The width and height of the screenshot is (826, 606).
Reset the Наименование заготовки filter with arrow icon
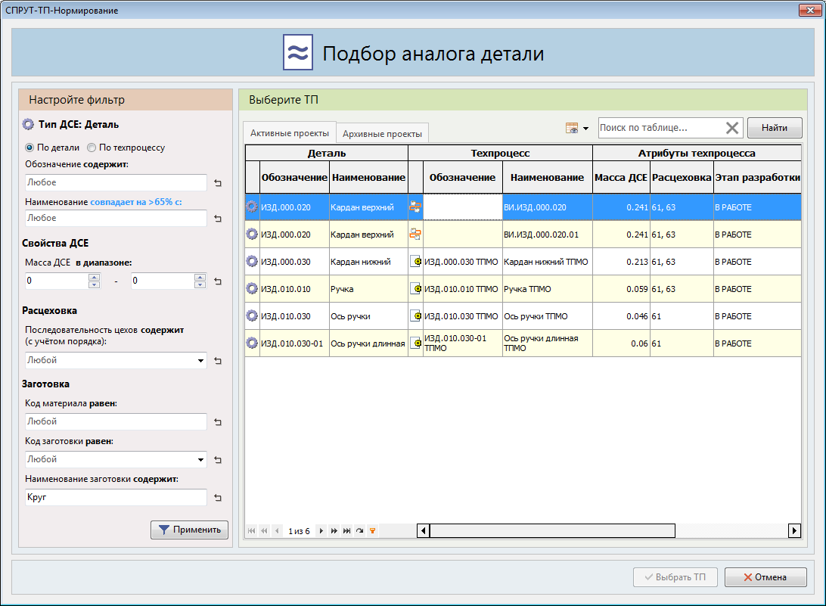(x=218, y=498)
